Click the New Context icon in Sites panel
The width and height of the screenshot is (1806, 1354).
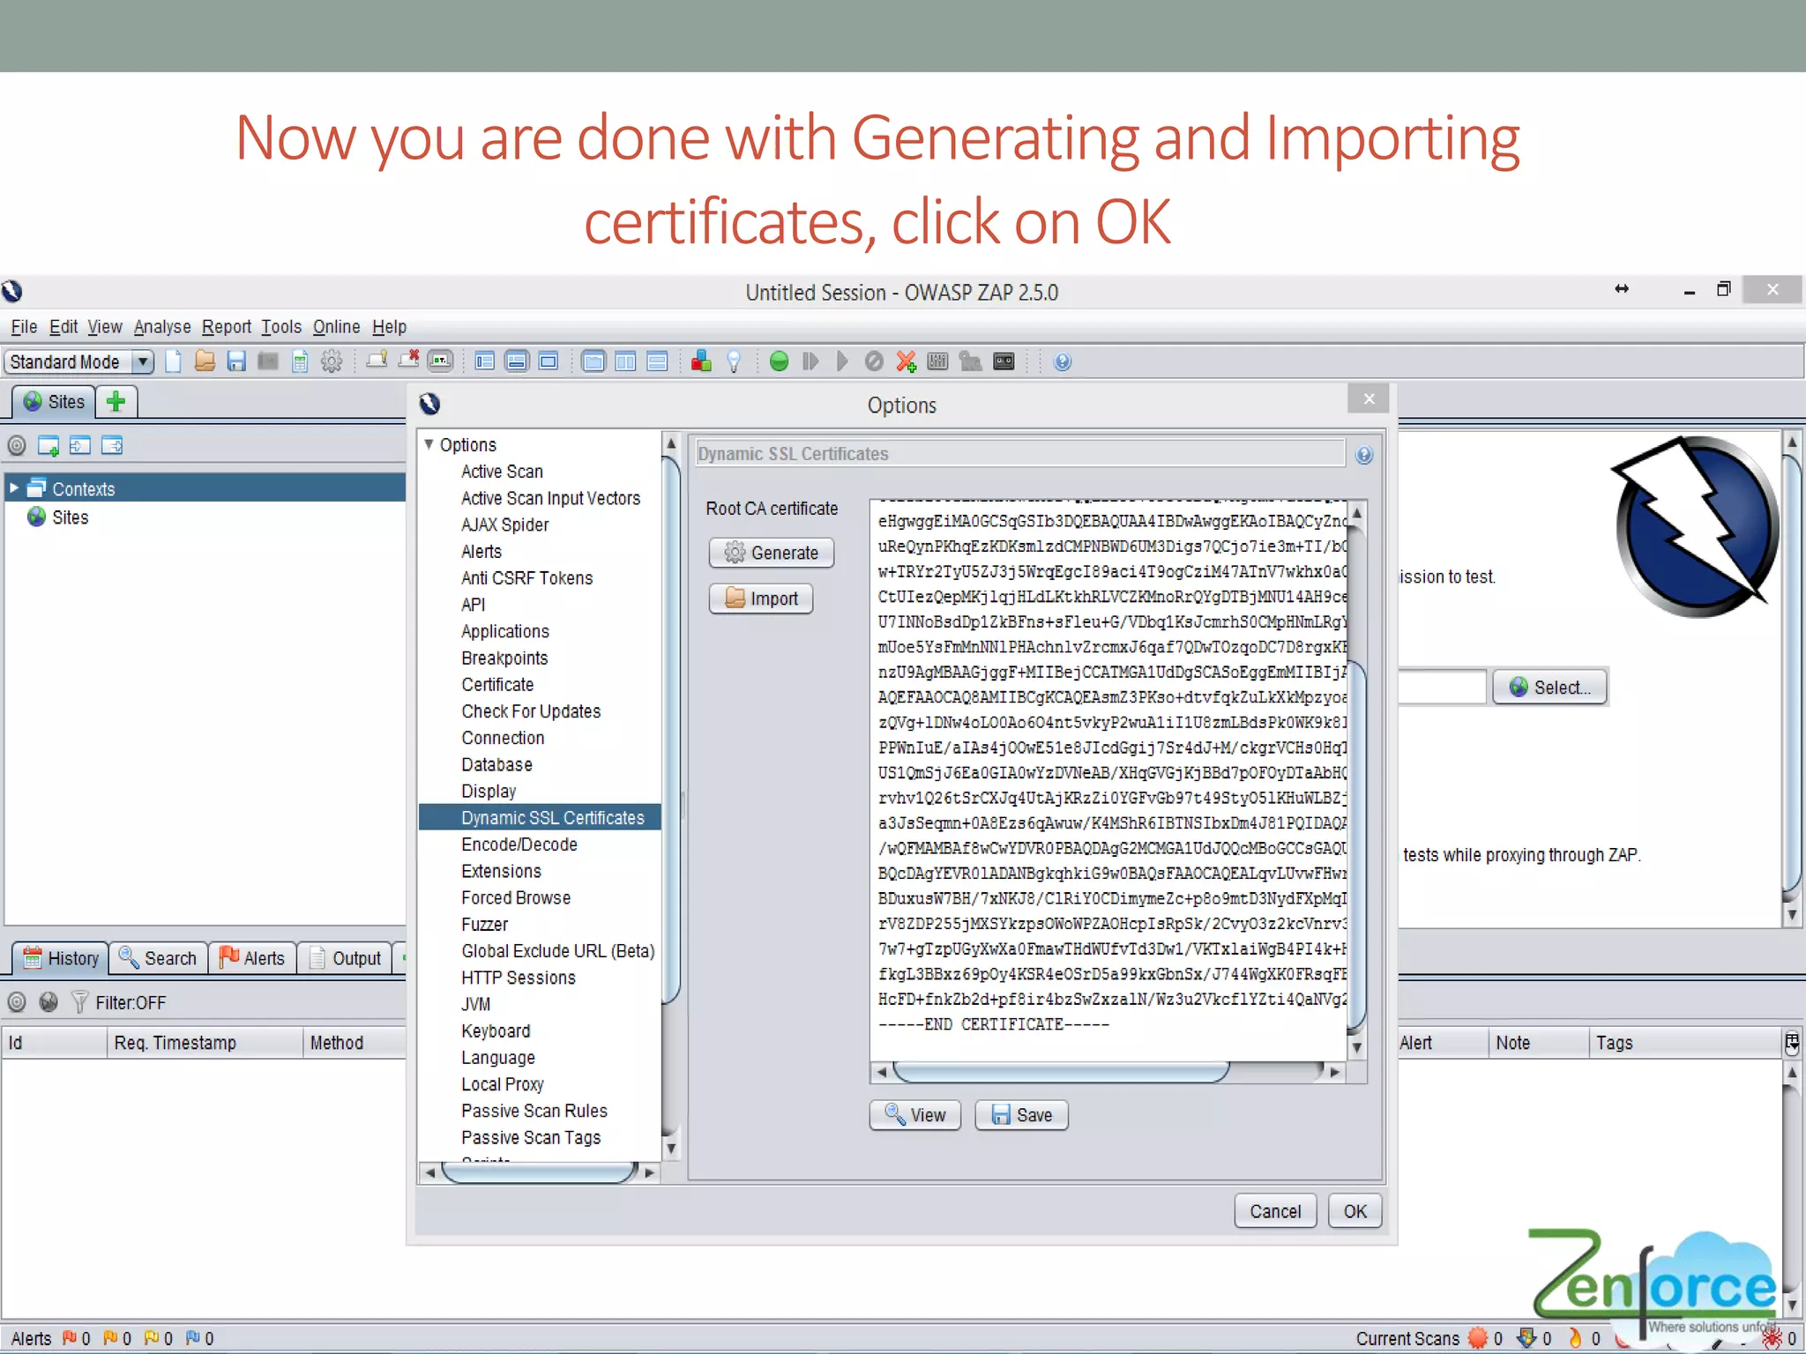48,446
